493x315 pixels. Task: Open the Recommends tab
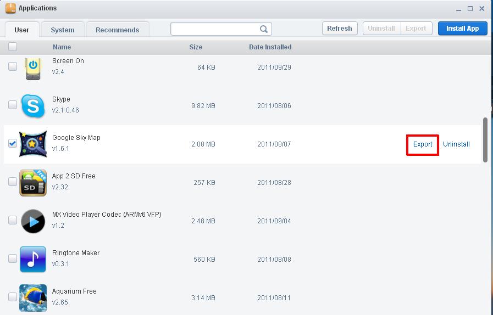pyautogui.click(x=118, y=30)
